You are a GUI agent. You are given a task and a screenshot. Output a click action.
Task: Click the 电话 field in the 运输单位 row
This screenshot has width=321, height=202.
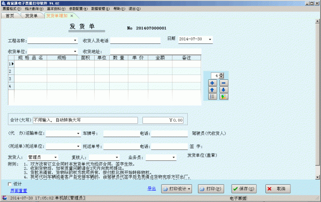pyautogui.click(x=169, y=133)
